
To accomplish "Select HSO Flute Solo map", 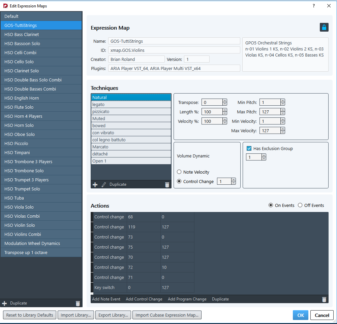I will tap(41, 107).
